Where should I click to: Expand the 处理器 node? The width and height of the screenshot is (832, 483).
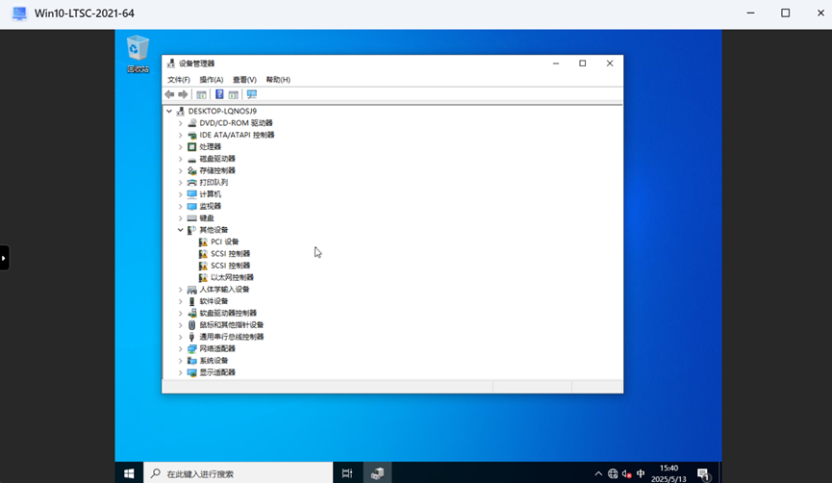(181, 146)
